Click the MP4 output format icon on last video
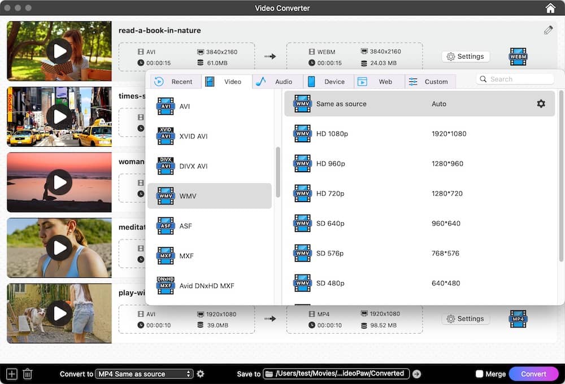 tap(518, 318)
